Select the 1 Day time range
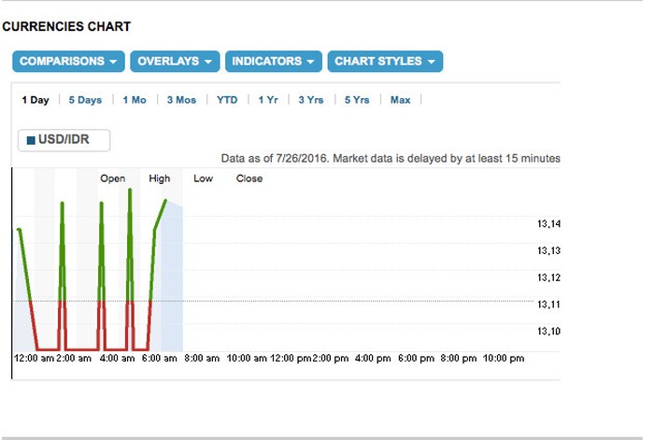The image size is (654, 440). point(35,100)
